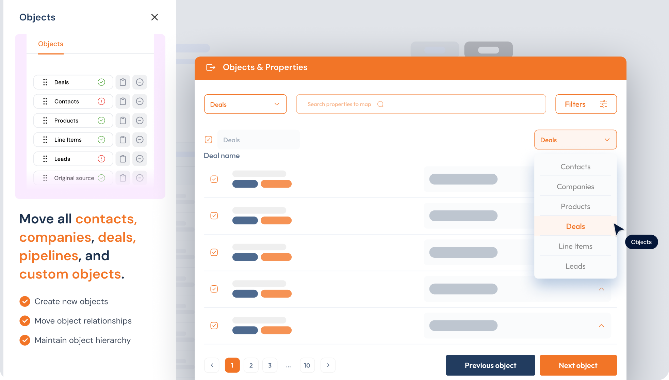Click the exit icon in Objects & Properties header
The height and width of the screenshot is (380, 669).
(x=211, y=67)
